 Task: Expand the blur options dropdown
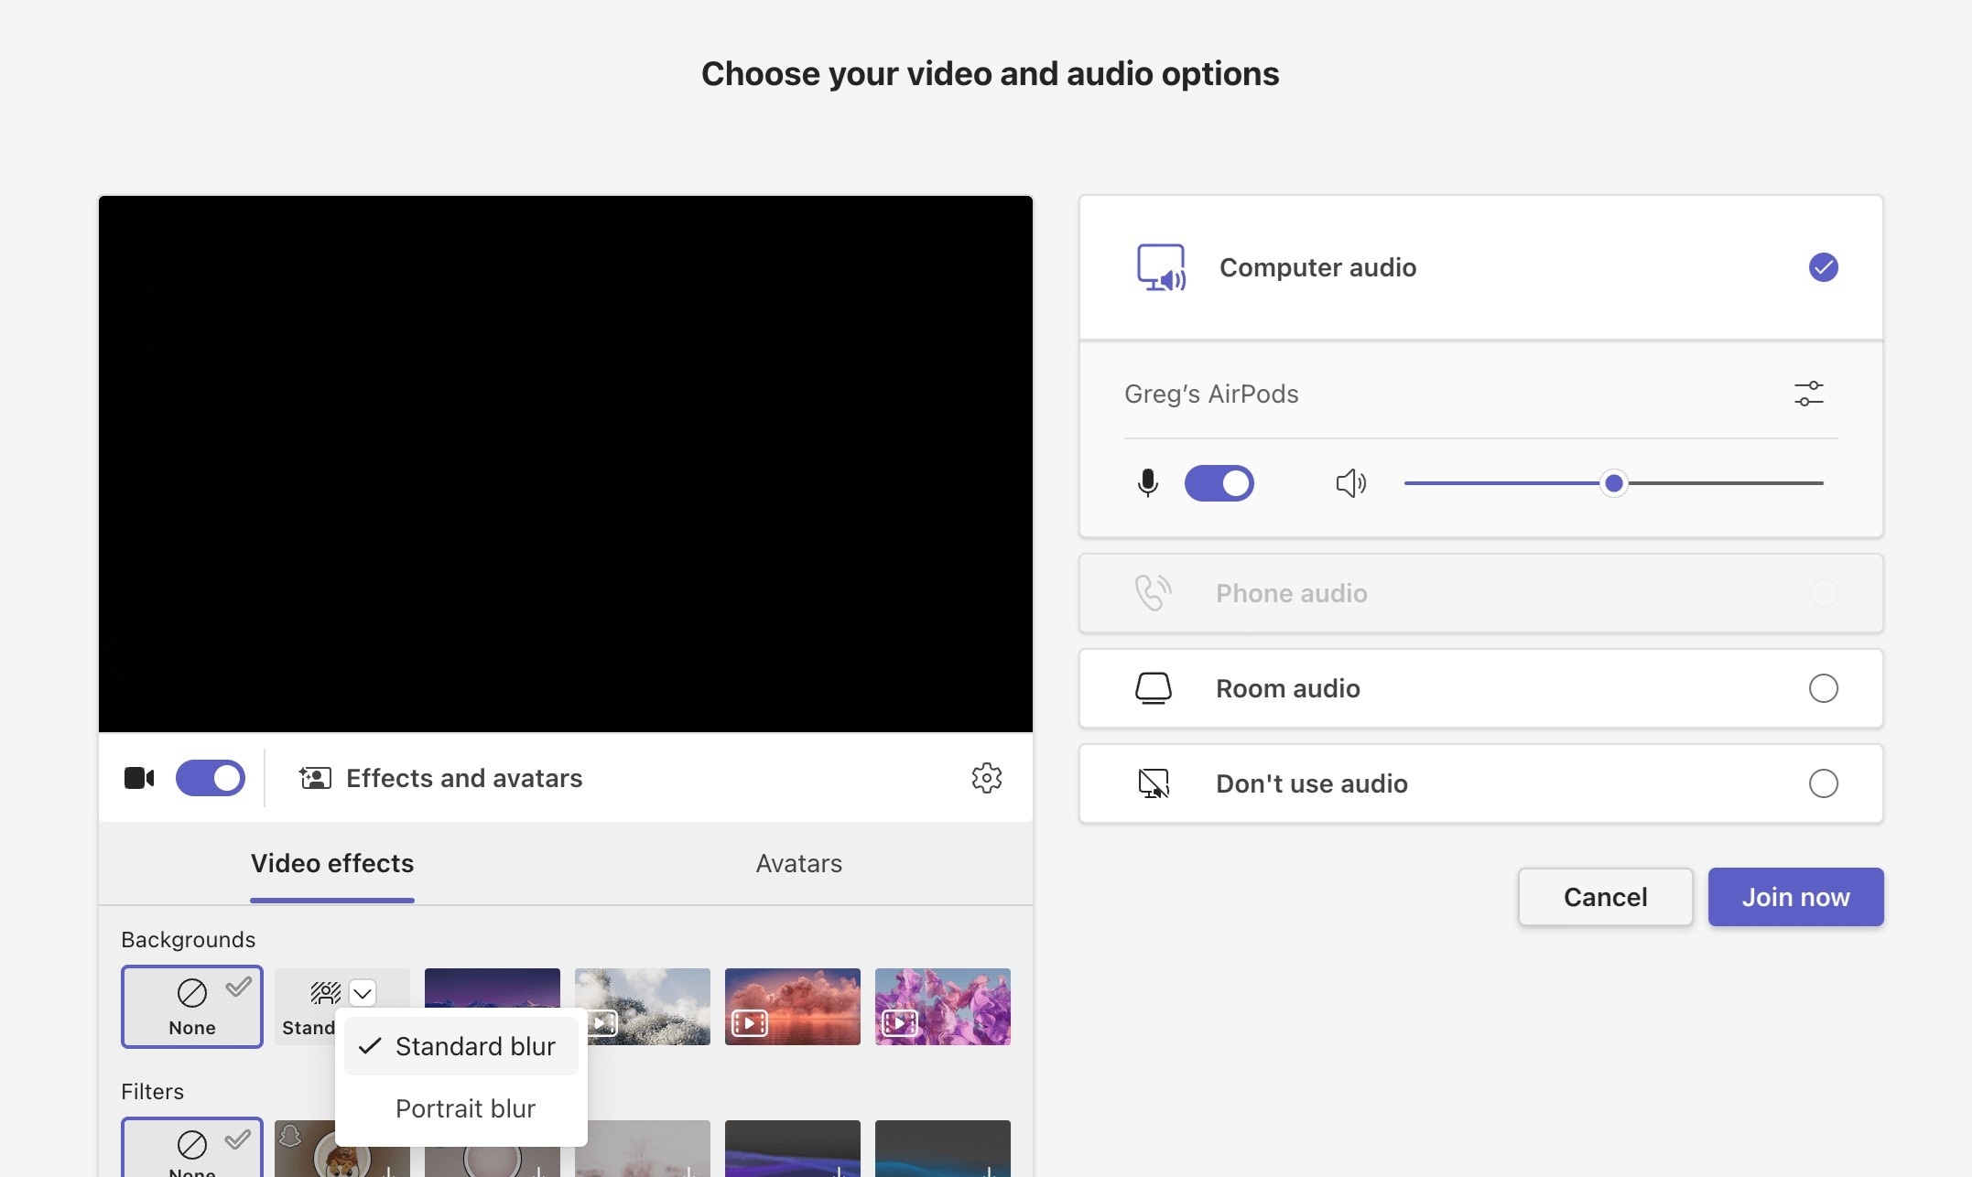pos(360,990)
